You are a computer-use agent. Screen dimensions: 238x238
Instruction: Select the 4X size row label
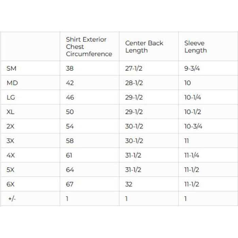click(11, 155)
